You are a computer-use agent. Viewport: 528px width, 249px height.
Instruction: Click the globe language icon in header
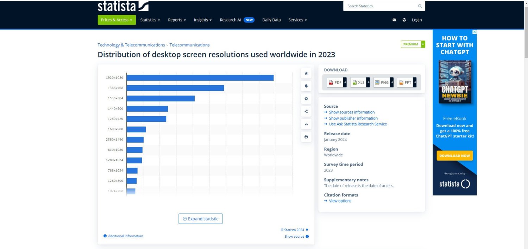click(404, 20)
